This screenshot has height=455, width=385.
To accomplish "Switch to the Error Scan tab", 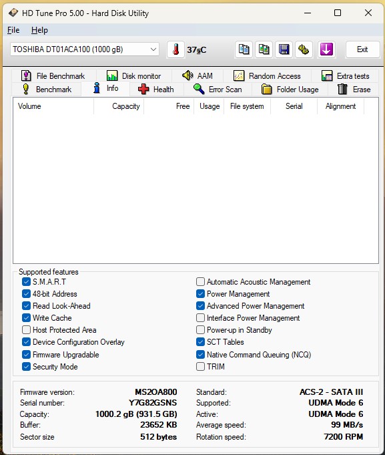I will click(x=218, y=90).
